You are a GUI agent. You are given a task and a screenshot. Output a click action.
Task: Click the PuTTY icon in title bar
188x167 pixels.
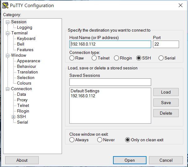coord(5,5)
